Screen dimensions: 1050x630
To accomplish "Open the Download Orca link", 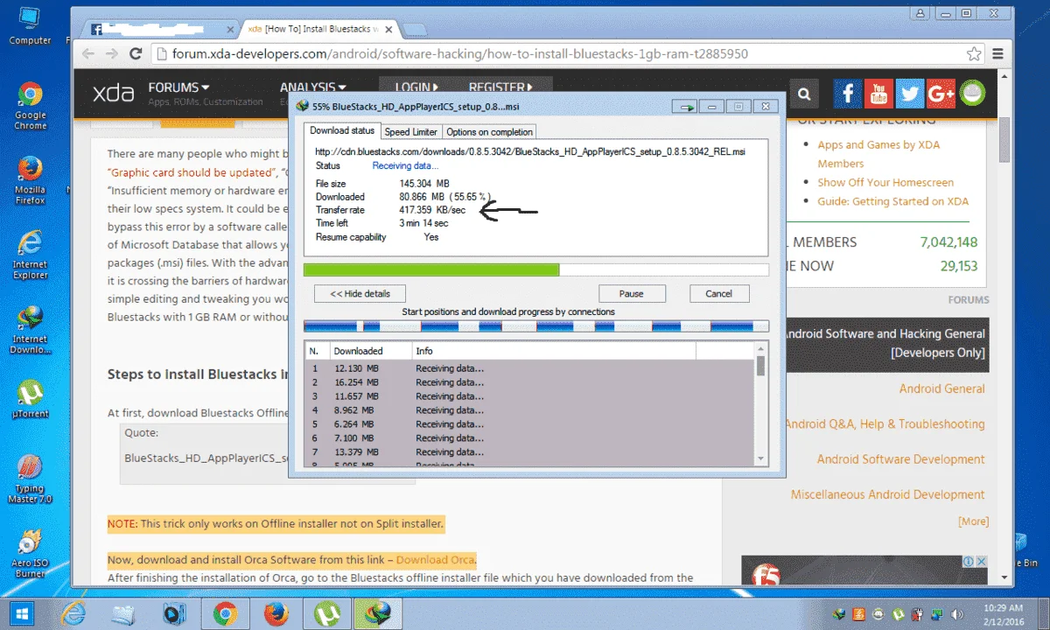I will click(x=435, y=560).
